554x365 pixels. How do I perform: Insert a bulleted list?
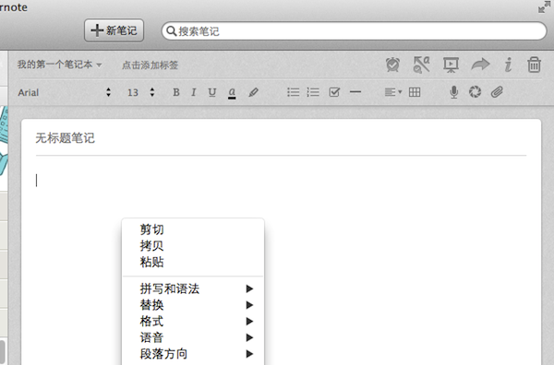point(294,92)
